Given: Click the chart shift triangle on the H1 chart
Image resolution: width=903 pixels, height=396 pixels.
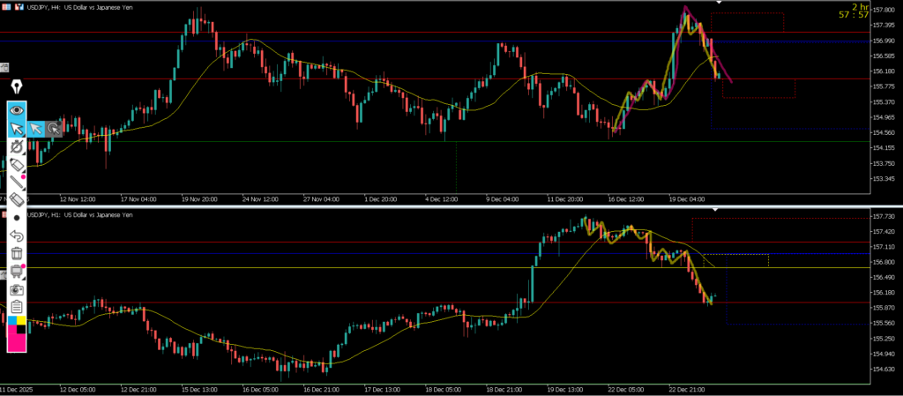Looking at the screenshot, I should pyautogui.click(x=714, y=211).
